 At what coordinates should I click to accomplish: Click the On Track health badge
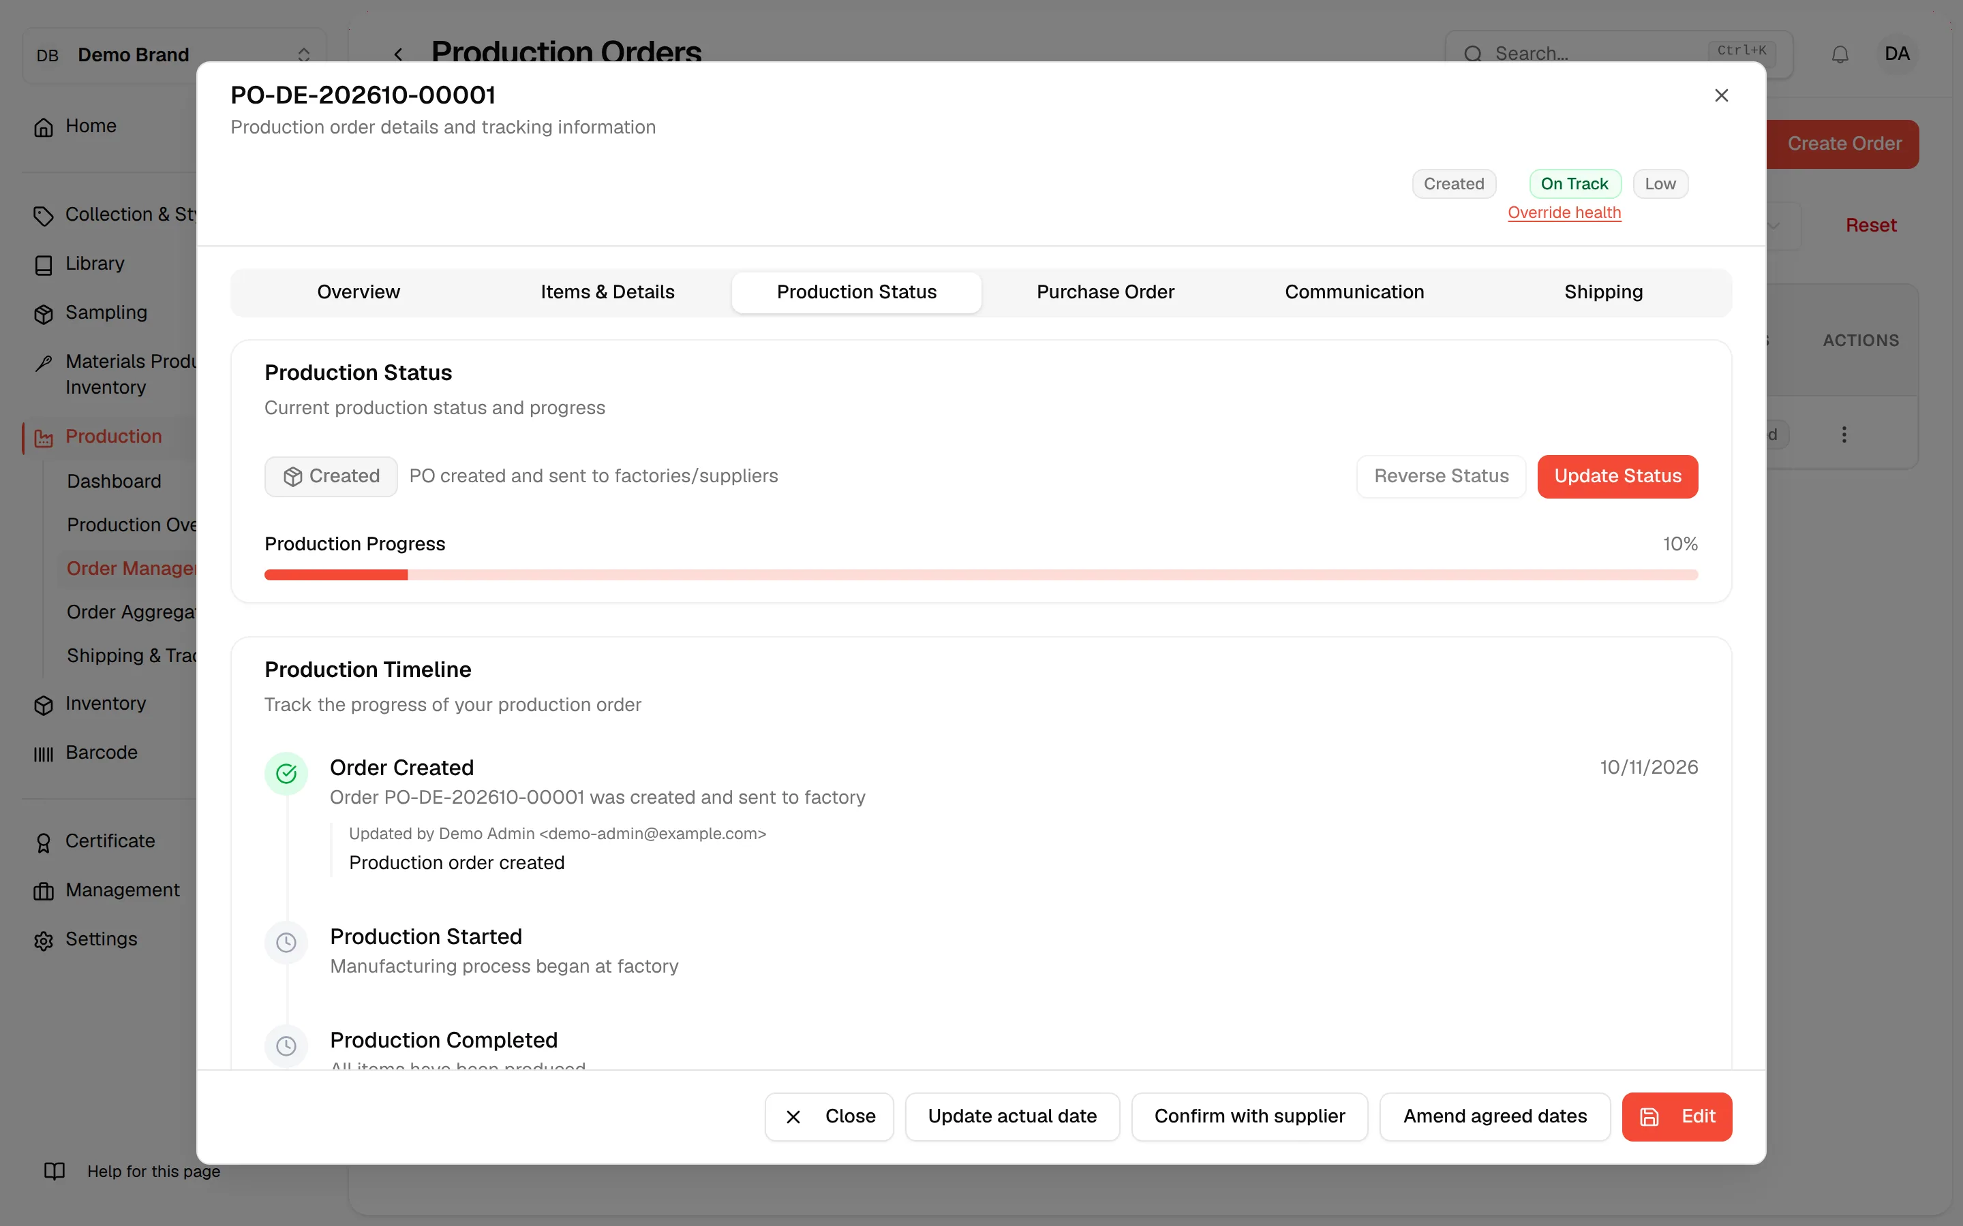coord(1574,184)
